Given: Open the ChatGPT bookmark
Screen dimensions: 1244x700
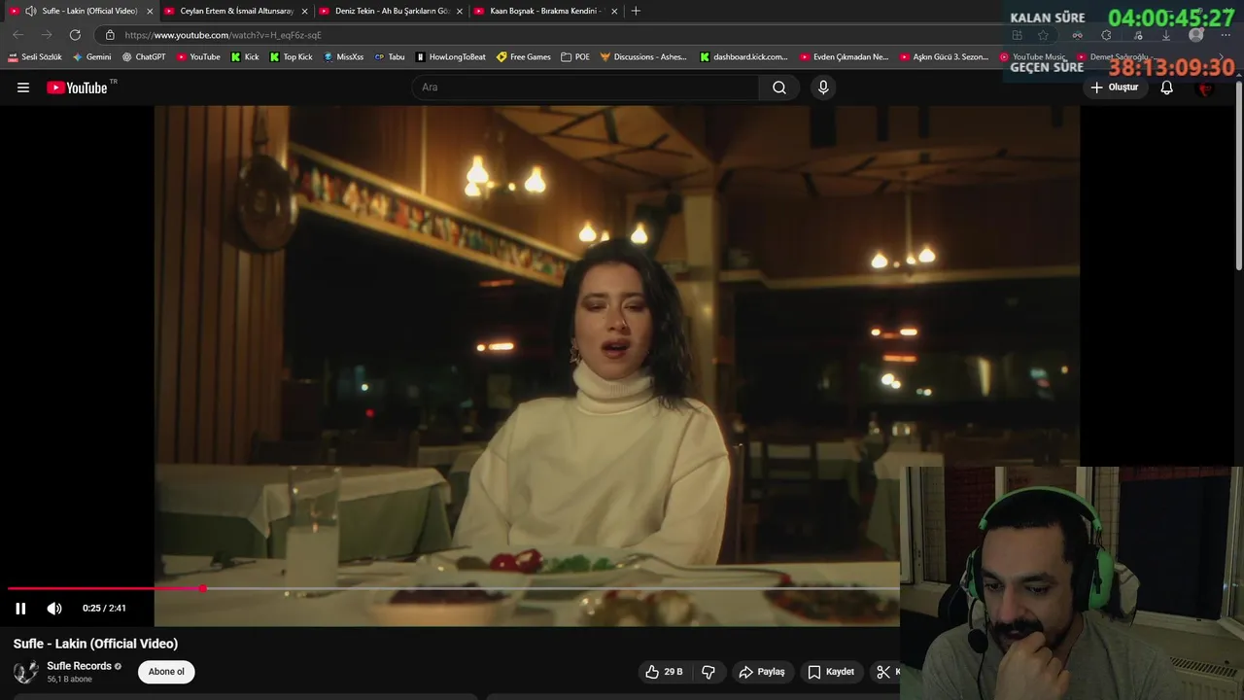Looking at the screenshot, I should click(x=144, y=57).
